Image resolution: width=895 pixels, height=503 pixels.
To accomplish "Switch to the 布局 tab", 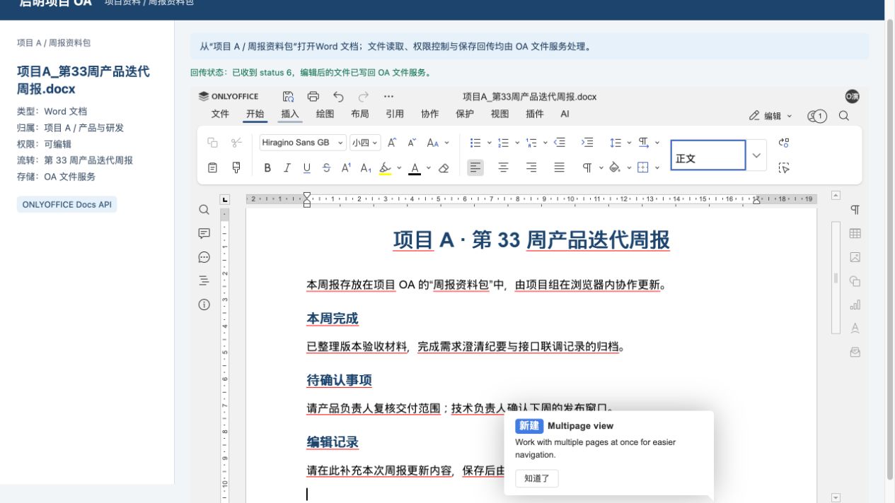I will coord(359,114).
